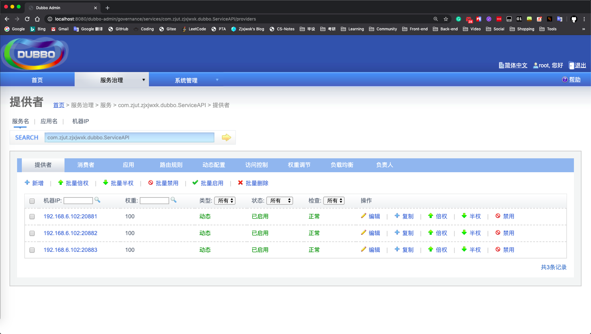This screenshot has width=591, height=334.
Task: Show more bookmarks via the chevron overflow
Action: (x=583, y=29)
